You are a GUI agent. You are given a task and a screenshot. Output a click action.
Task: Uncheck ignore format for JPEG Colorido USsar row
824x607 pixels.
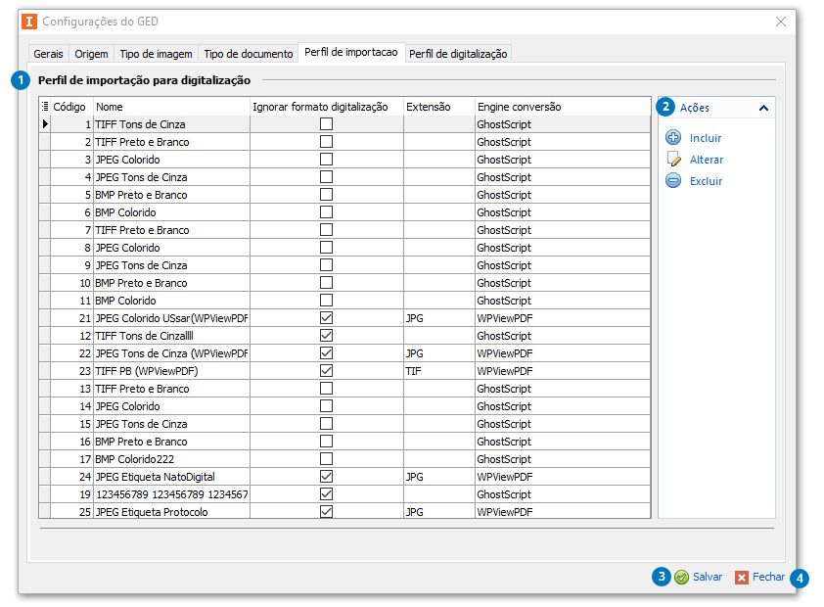coord(326,318)
